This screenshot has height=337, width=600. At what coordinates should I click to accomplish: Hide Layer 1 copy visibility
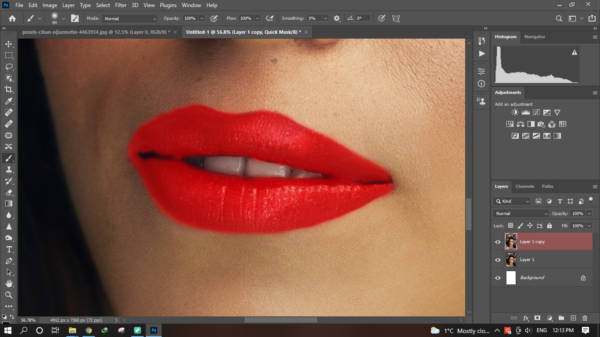tap(498, 242)
